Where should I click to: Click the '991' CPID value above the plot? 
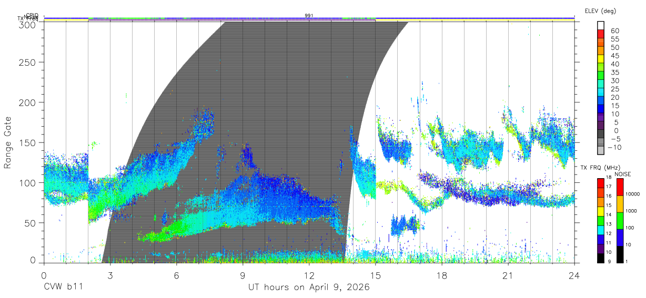click(x=309, y=15)
